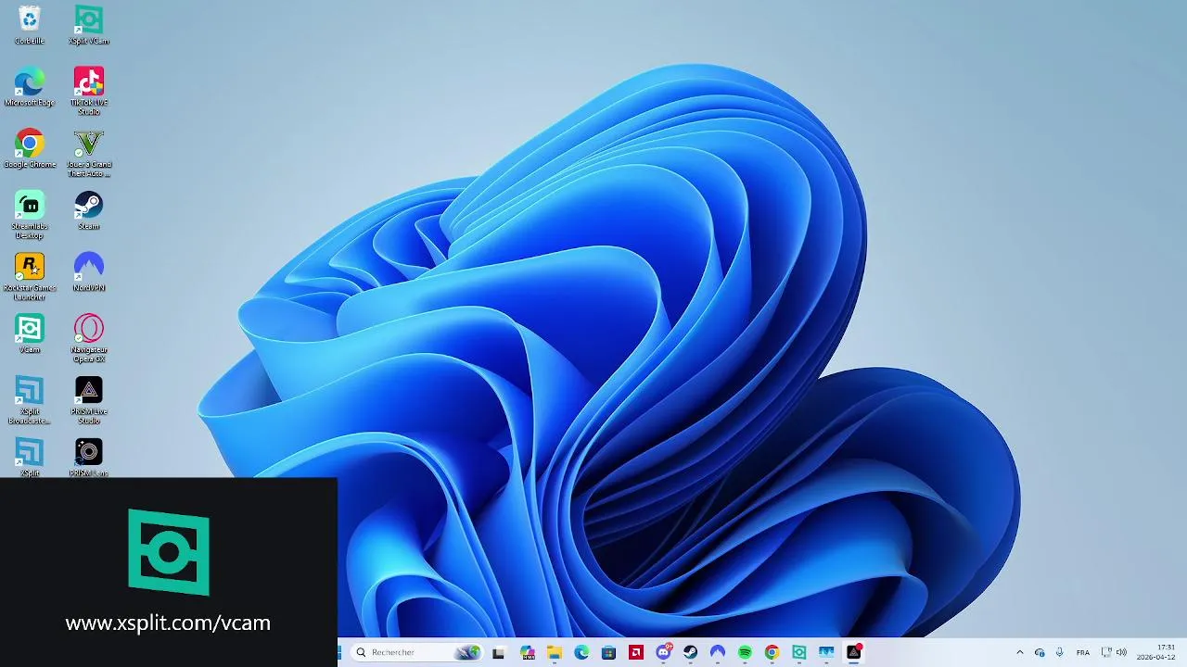Select the Steam desktop shortcut

[88, 210]
